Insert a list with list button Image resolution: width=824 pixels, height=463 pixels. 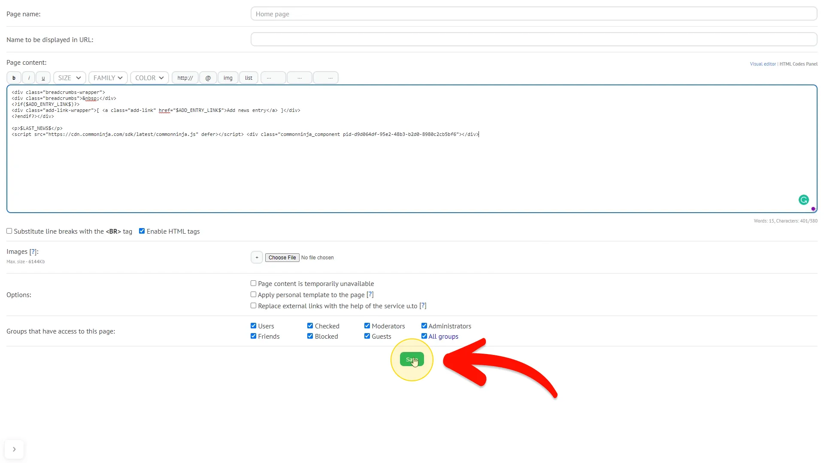pyautogui.click(x=248, y=78)
